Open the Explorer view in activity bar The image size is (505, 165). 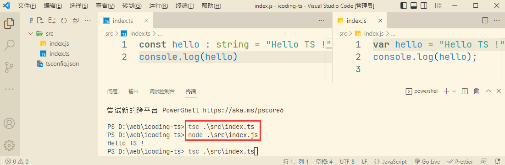[x=9, y=23]
